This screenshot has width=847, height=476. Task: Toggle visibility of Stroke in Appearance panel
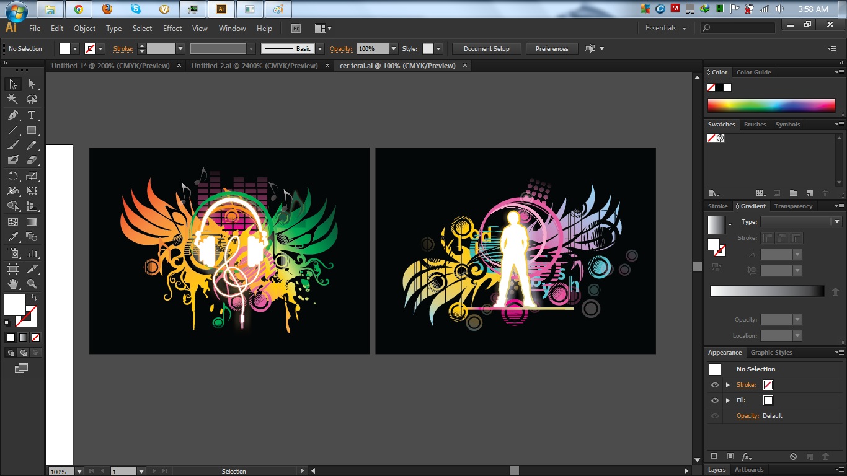tap(715, 385)
